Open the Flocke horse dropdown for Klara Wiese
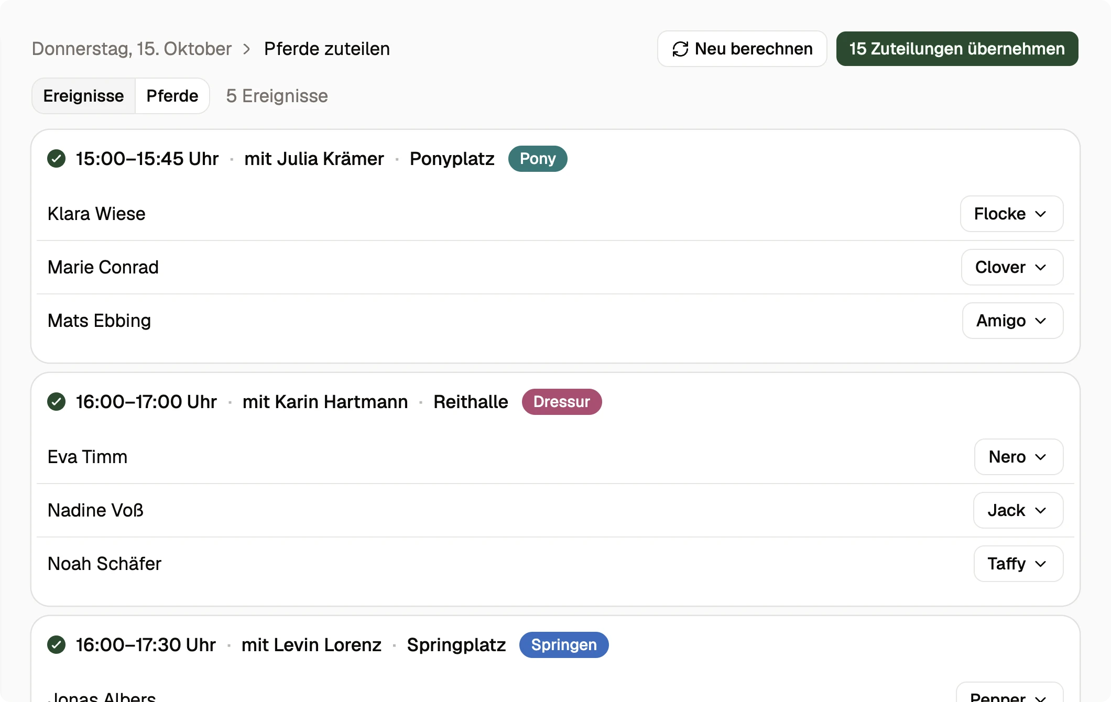Screen dimensions: 1111x702 pos(1011,214)
